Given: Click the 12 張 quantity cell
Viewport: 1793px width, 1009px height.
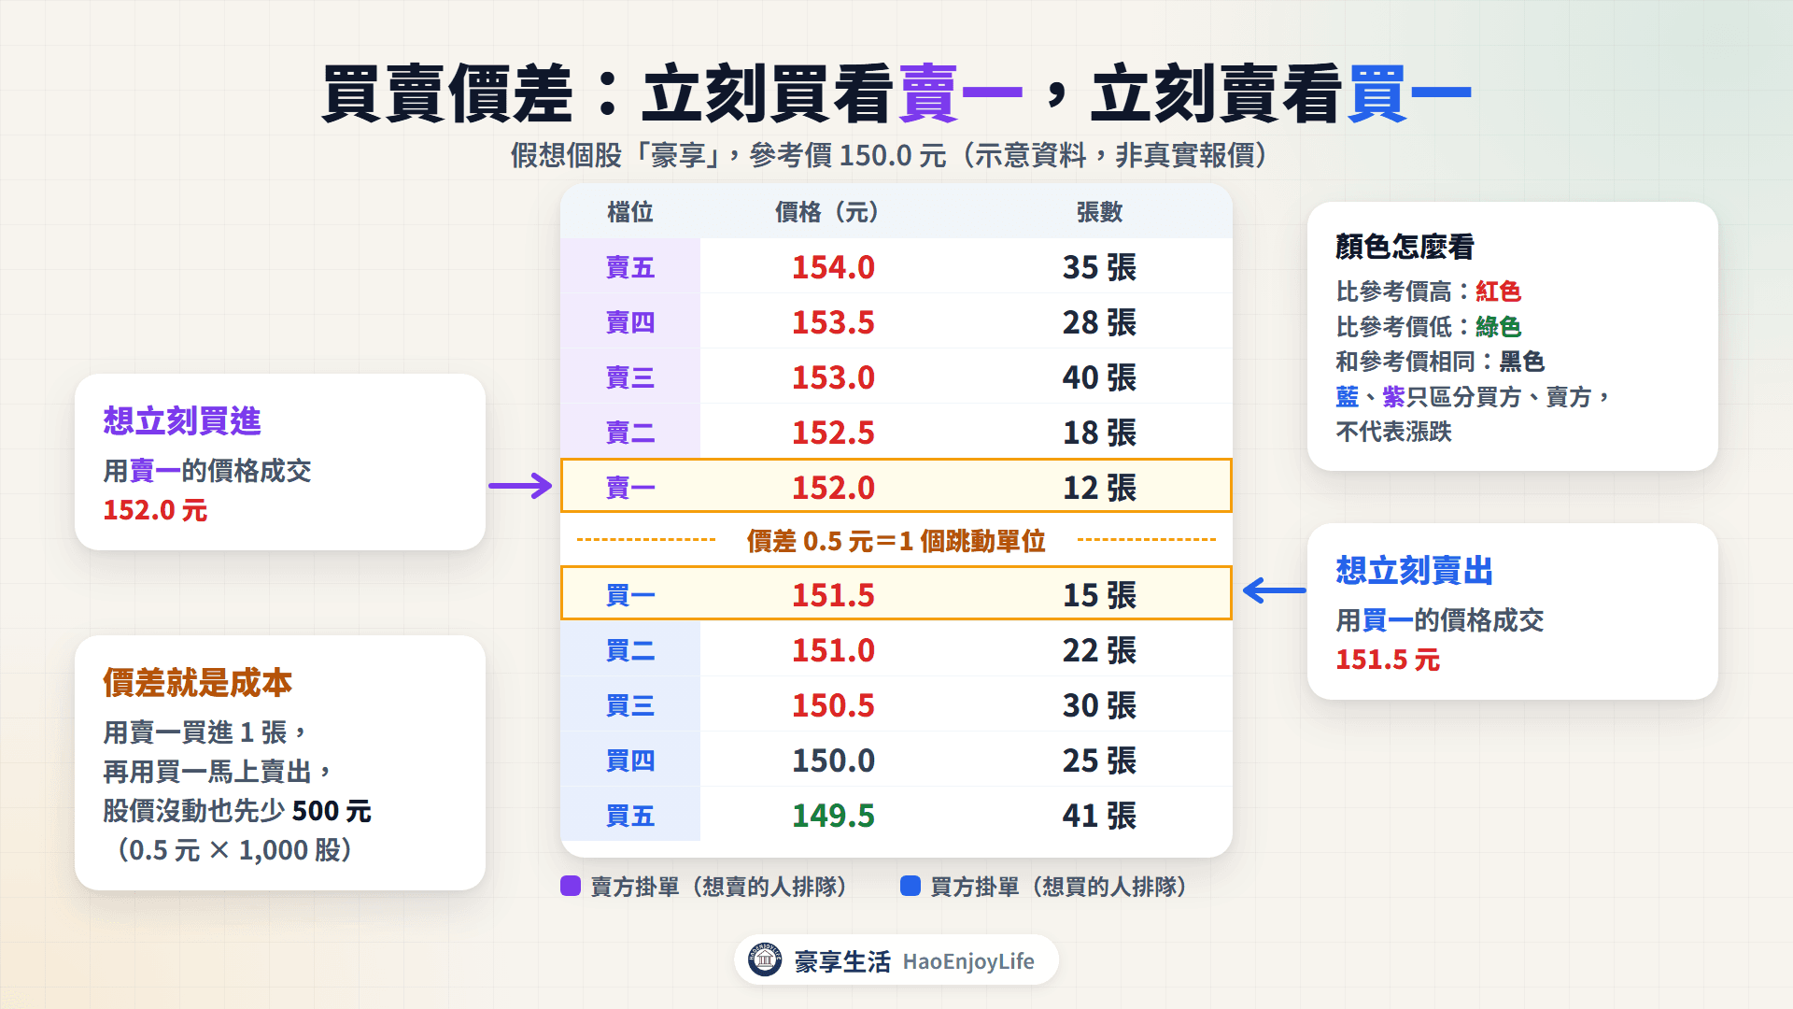Looking at the screenshot, I should pos(1099,487).
